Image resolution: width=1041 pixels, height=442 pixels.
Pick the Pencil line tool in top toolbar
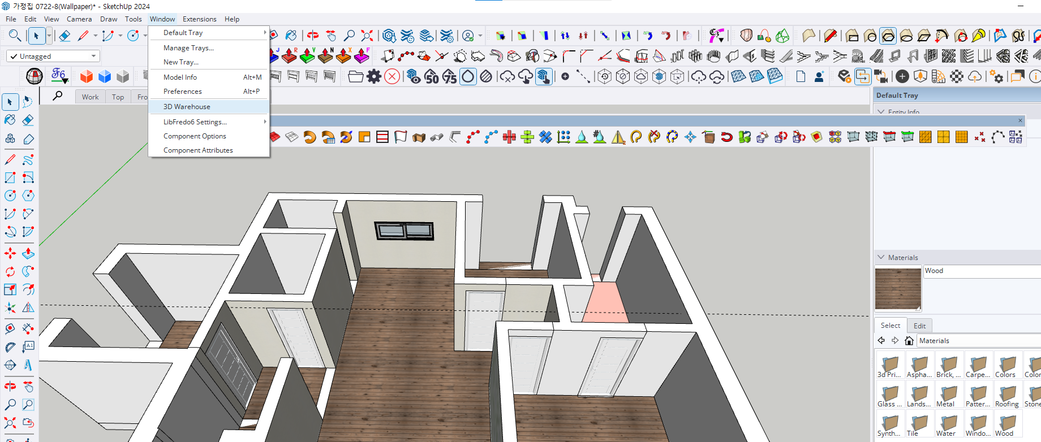click(83, 36)
